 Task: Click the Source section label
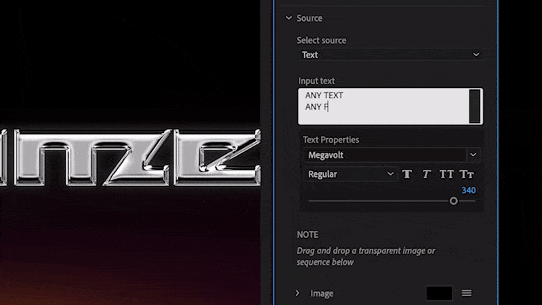[310, 18]
